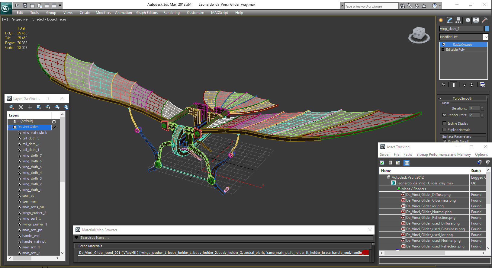Switch to the Create command panel
This screenshot has height=268, width=492.
tap(441, 20)
